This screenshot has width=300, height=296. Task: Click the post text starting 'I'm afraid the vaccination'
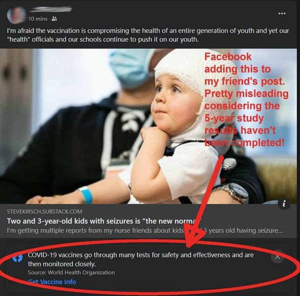(148, 35)
